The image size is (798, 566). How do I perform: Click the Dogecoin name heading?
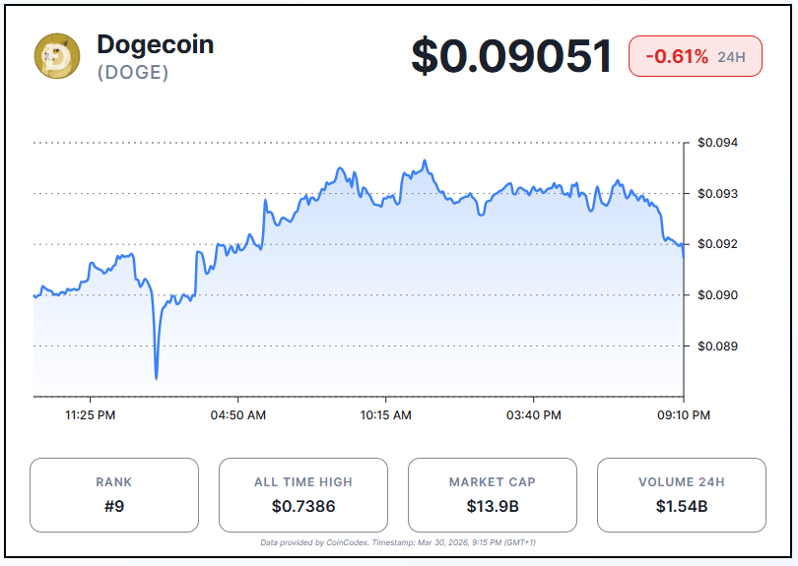[155, 44]
